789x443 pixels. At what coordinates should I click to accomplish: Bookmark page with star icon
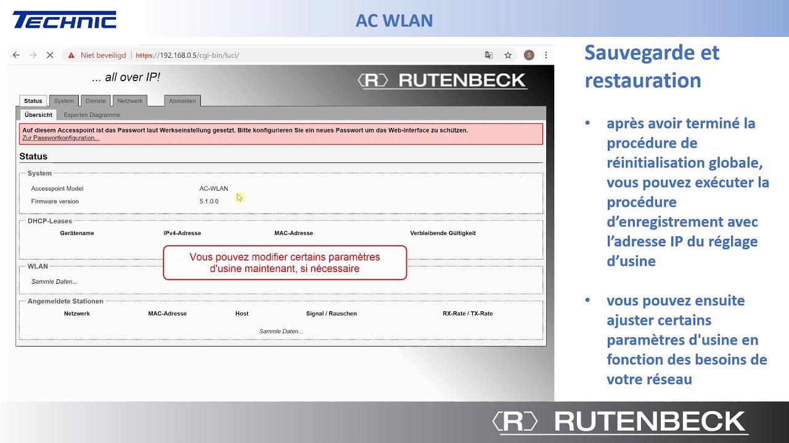[508, 55]
